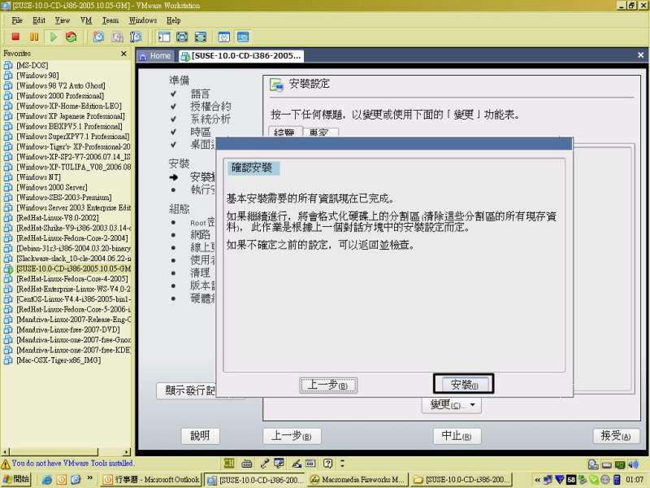Click the red Power Off toolbar icon
The height and width of the screenshot is (488, 650).
click(x=15, y=37)
